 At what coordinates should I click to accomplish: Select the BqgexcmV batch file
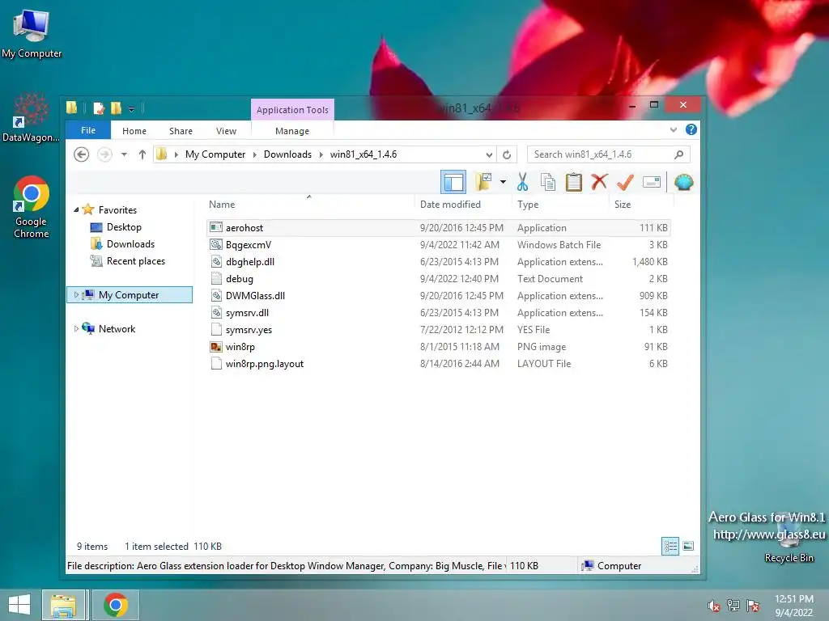[x=439, y=244]
